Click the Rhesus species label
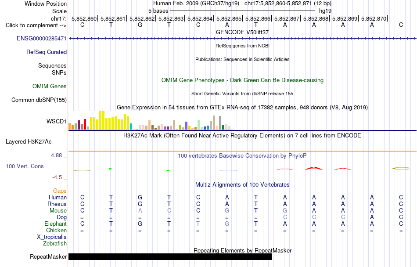Image resolution: width=417 pixels, height=267 pixels. pyautogui.click(x=57, y=204)
